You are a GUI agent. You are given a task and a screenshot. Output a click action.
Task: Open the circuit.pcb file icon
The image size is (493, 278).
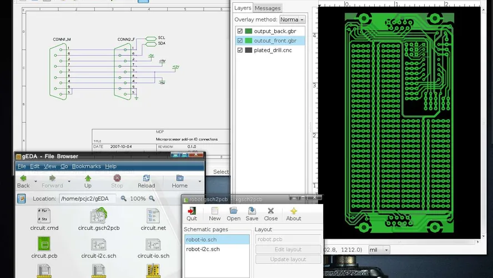(44, 244)
